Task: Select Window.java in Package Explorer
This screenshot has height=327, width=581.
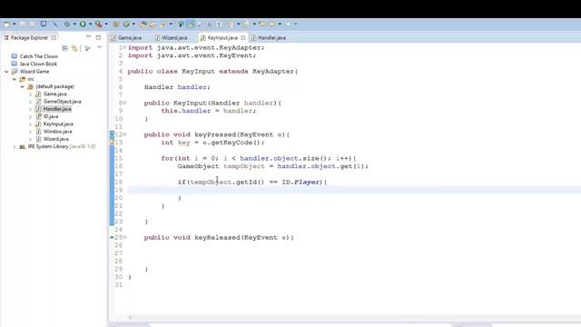Action: click(x=57, y=132)
